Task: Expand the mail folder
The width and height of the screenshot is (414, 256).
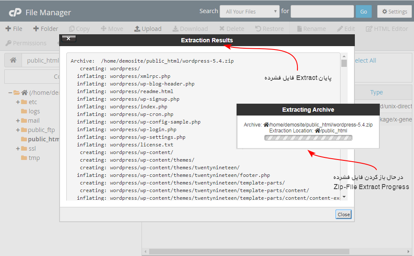Action: (18, 121)
